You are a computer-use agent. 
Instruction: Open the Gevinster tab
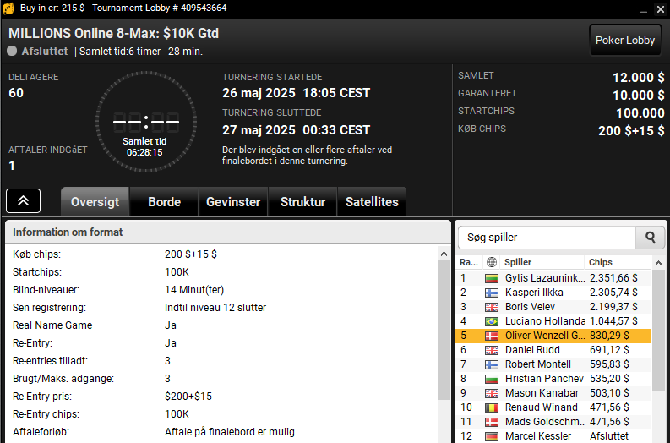point(233,202)
